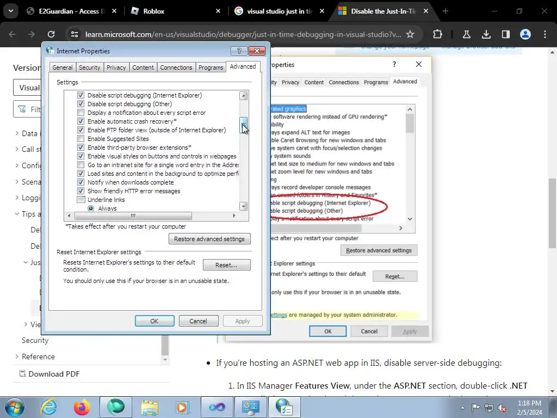Click scroll-down arrow of settings list
The image size is (557, 418).
tap(243, 206)
